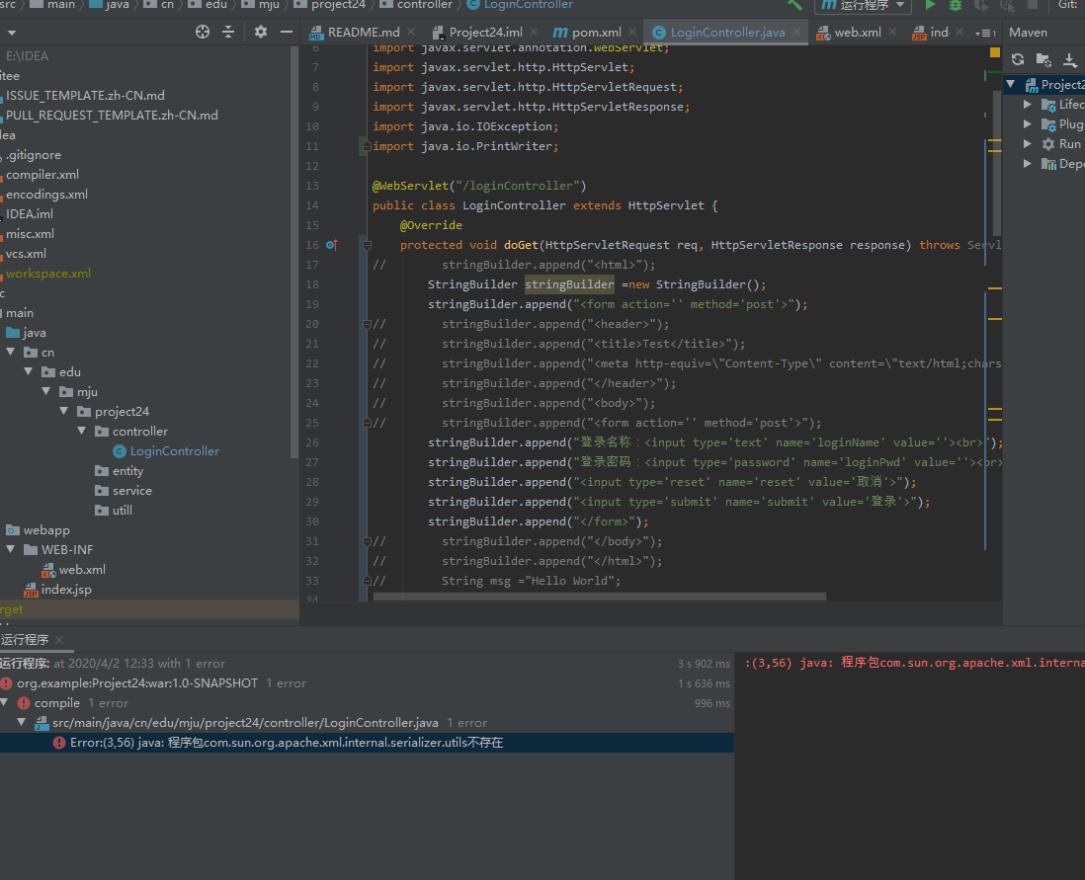
Task: Close the 运行程序 run tab
Action: tap(59, 640)
